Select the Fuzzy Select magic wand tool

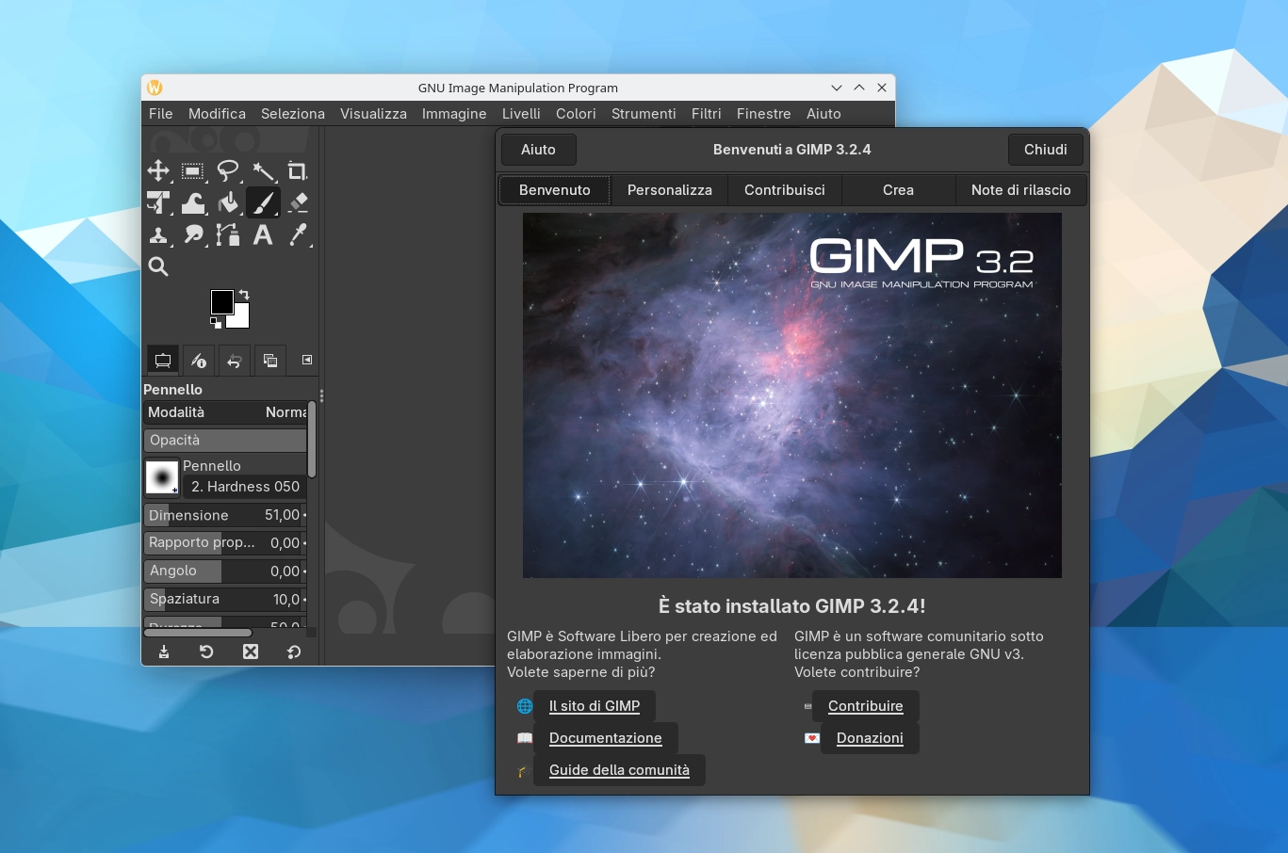(265, 171)
